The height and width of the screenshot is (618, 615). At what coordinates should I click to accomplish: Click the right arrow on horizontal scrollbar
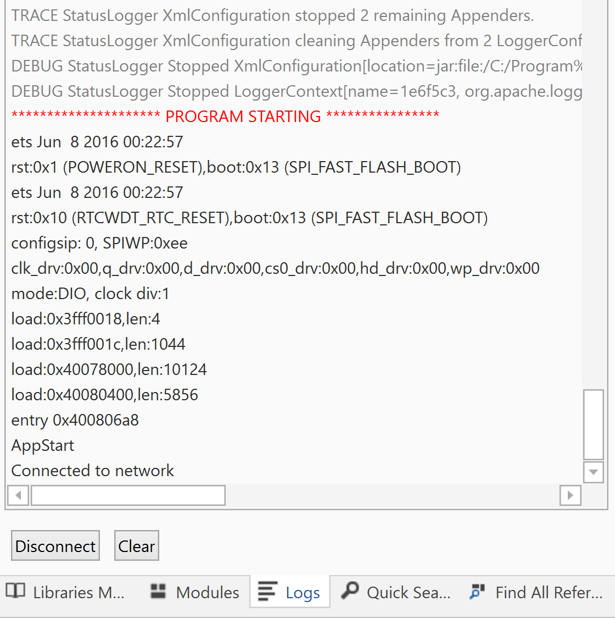click(571, 495)
